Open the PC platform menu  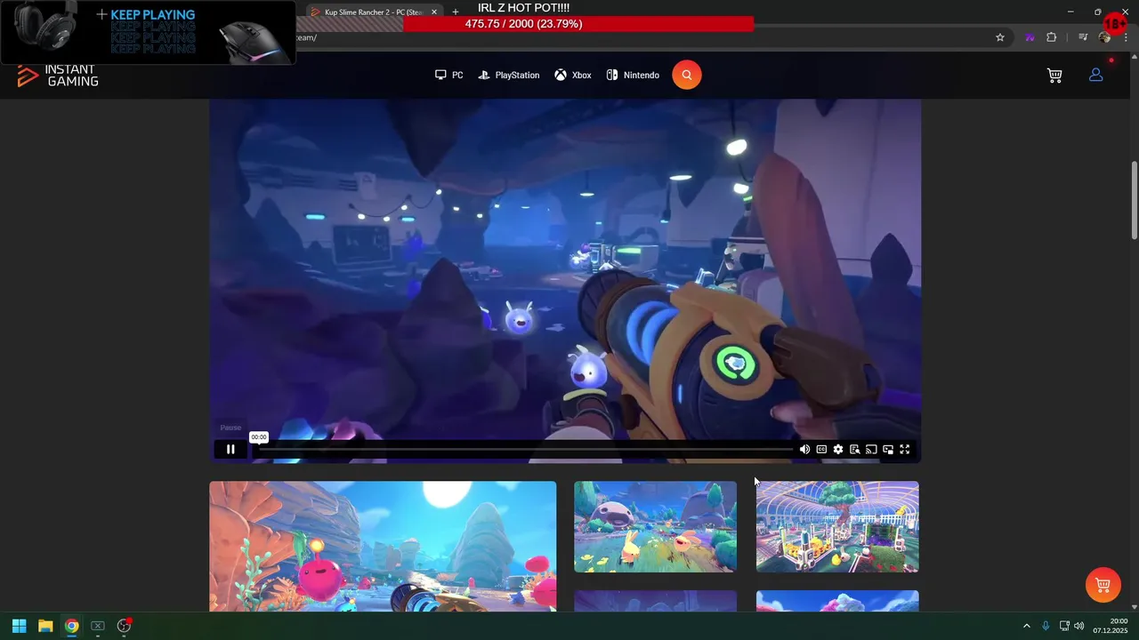tap(448, 76)
